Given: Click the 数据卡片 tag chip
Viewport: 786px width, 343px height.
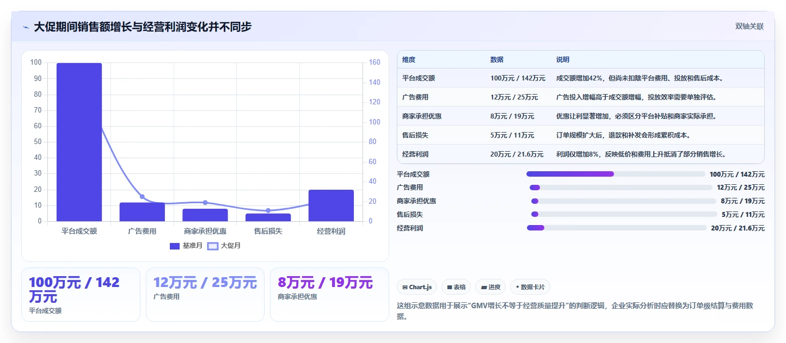Looking at the screenshot, I should [x=530, y=287].
